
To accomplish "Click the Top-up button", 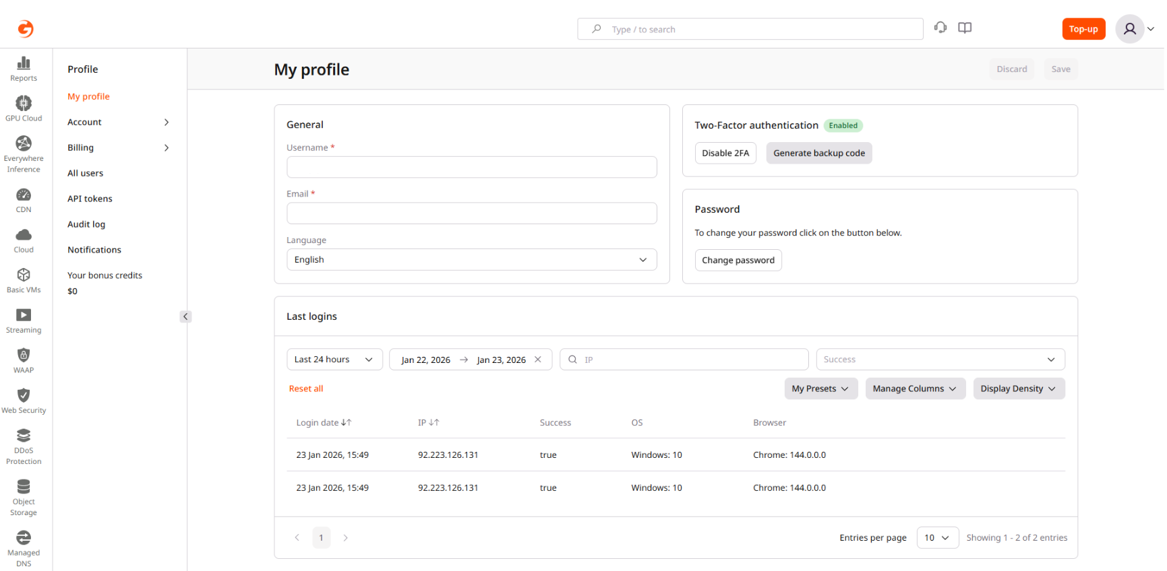I will (x=1083, y=29).
